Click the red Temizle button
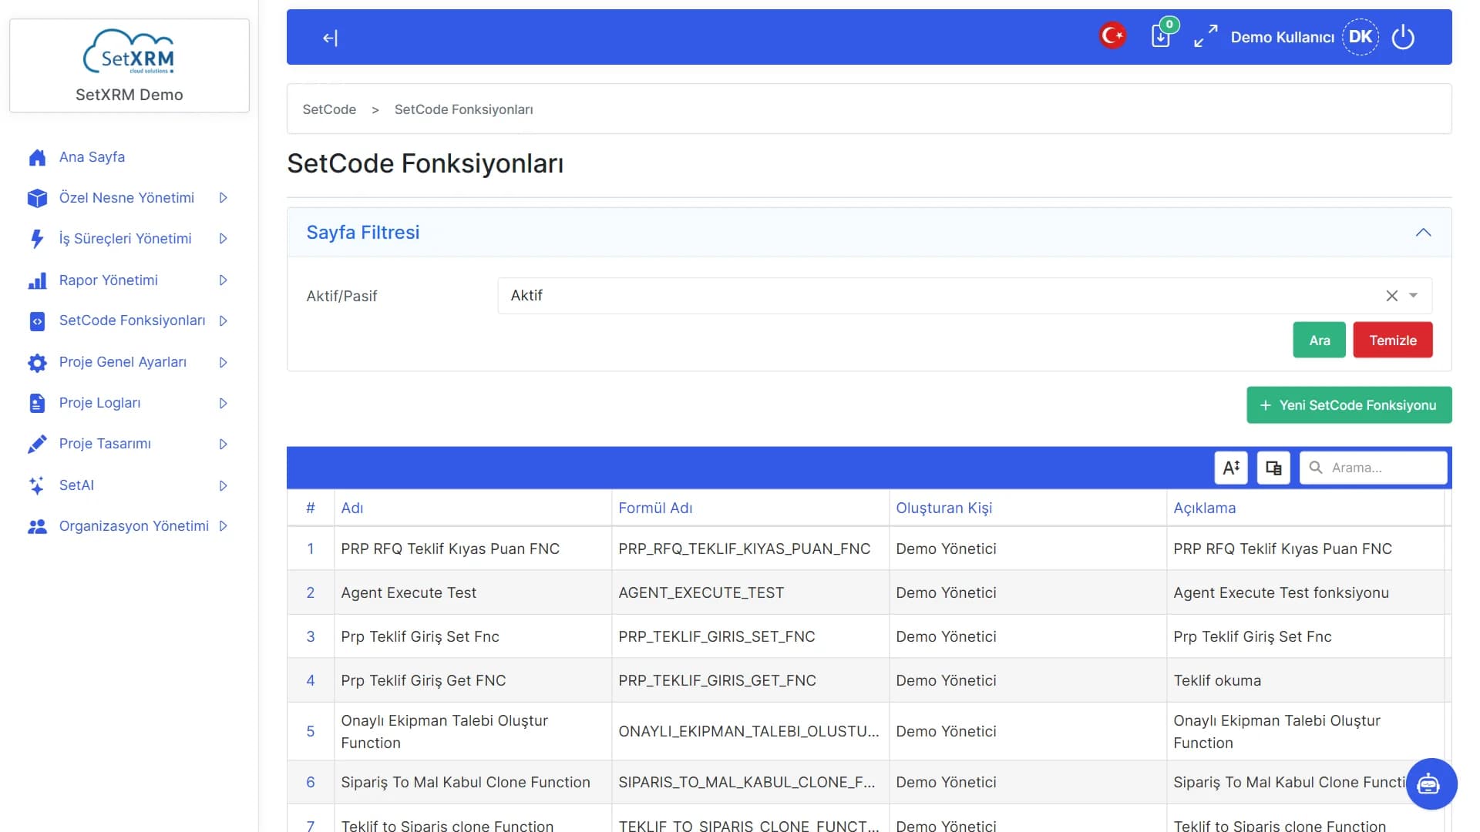Screen dimensions: 1480x832 coord(1393,340)
